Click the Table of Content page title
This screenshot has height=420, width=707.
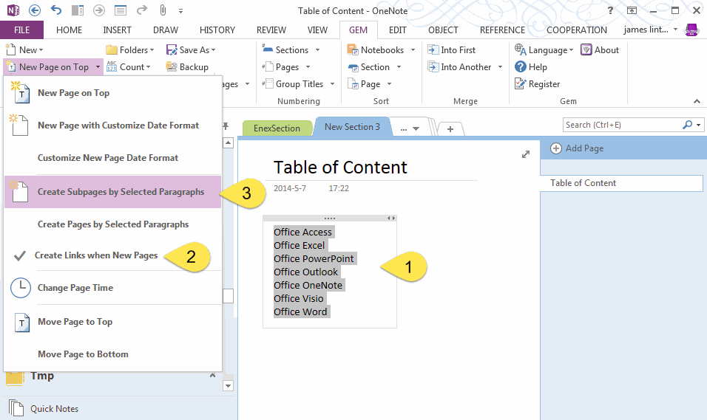click(x=340, y=168)
